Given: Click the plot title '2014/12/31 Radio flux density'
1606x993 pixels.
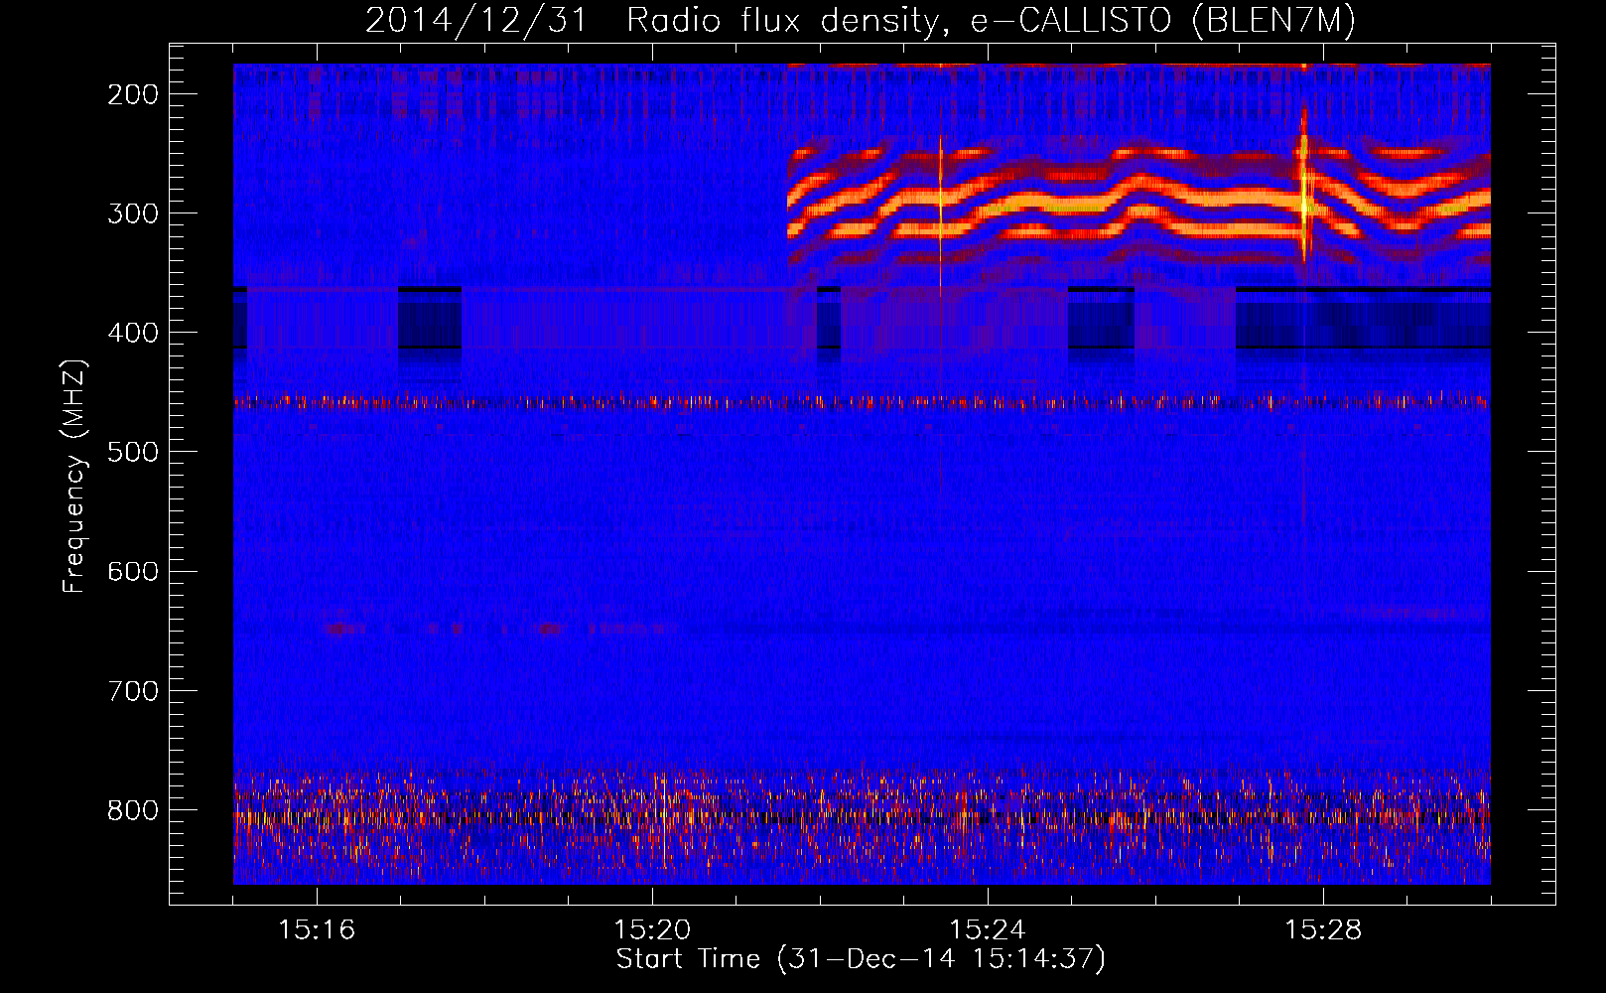Looking at the screenshot, I should [861, 21].
